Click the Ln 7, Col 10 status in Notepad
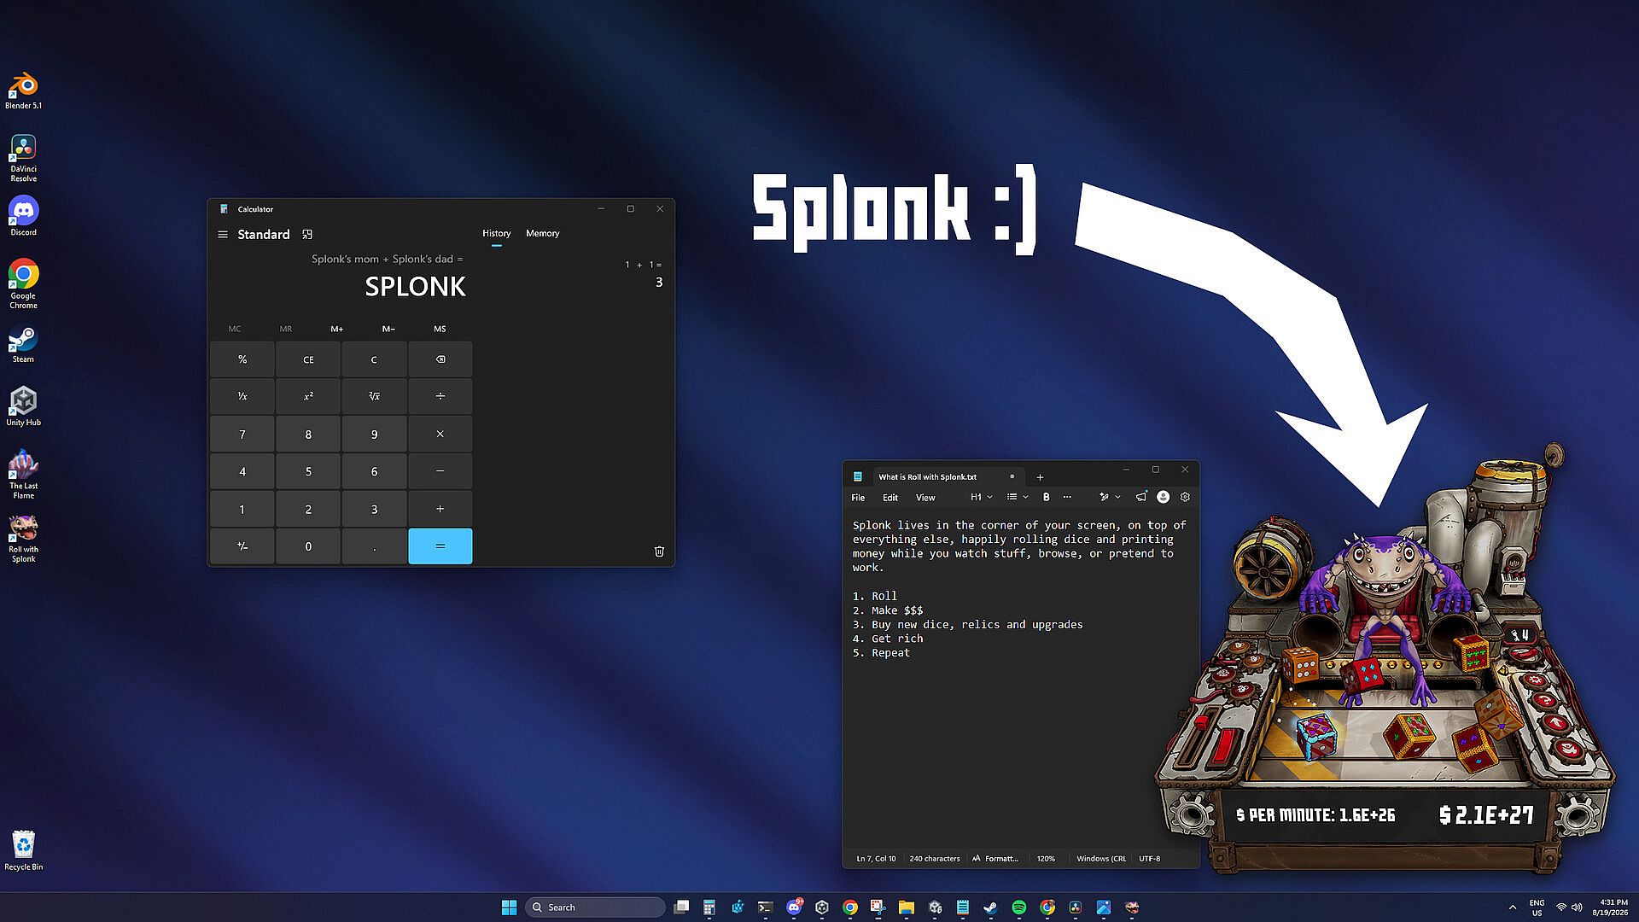Image resolution: width=1639 pixels, height=922 pixels. coord(876,859)
